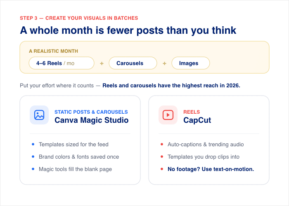Click 'Templates you drop clips into' bullet

tap(204, 157)
